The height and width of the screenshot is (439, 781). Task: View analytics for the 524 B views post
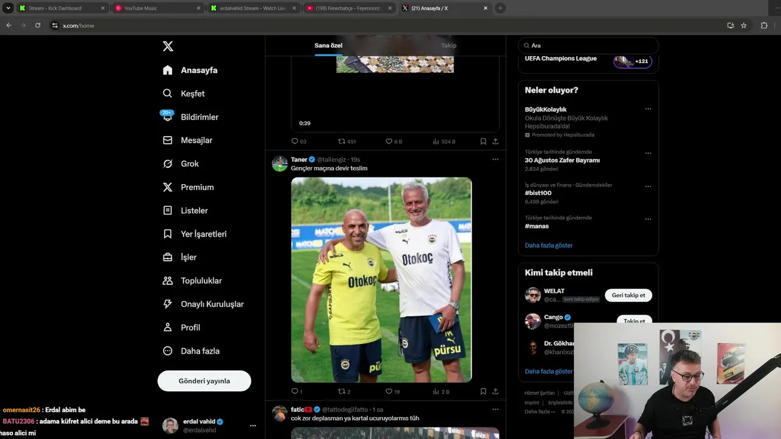(444, 141)
